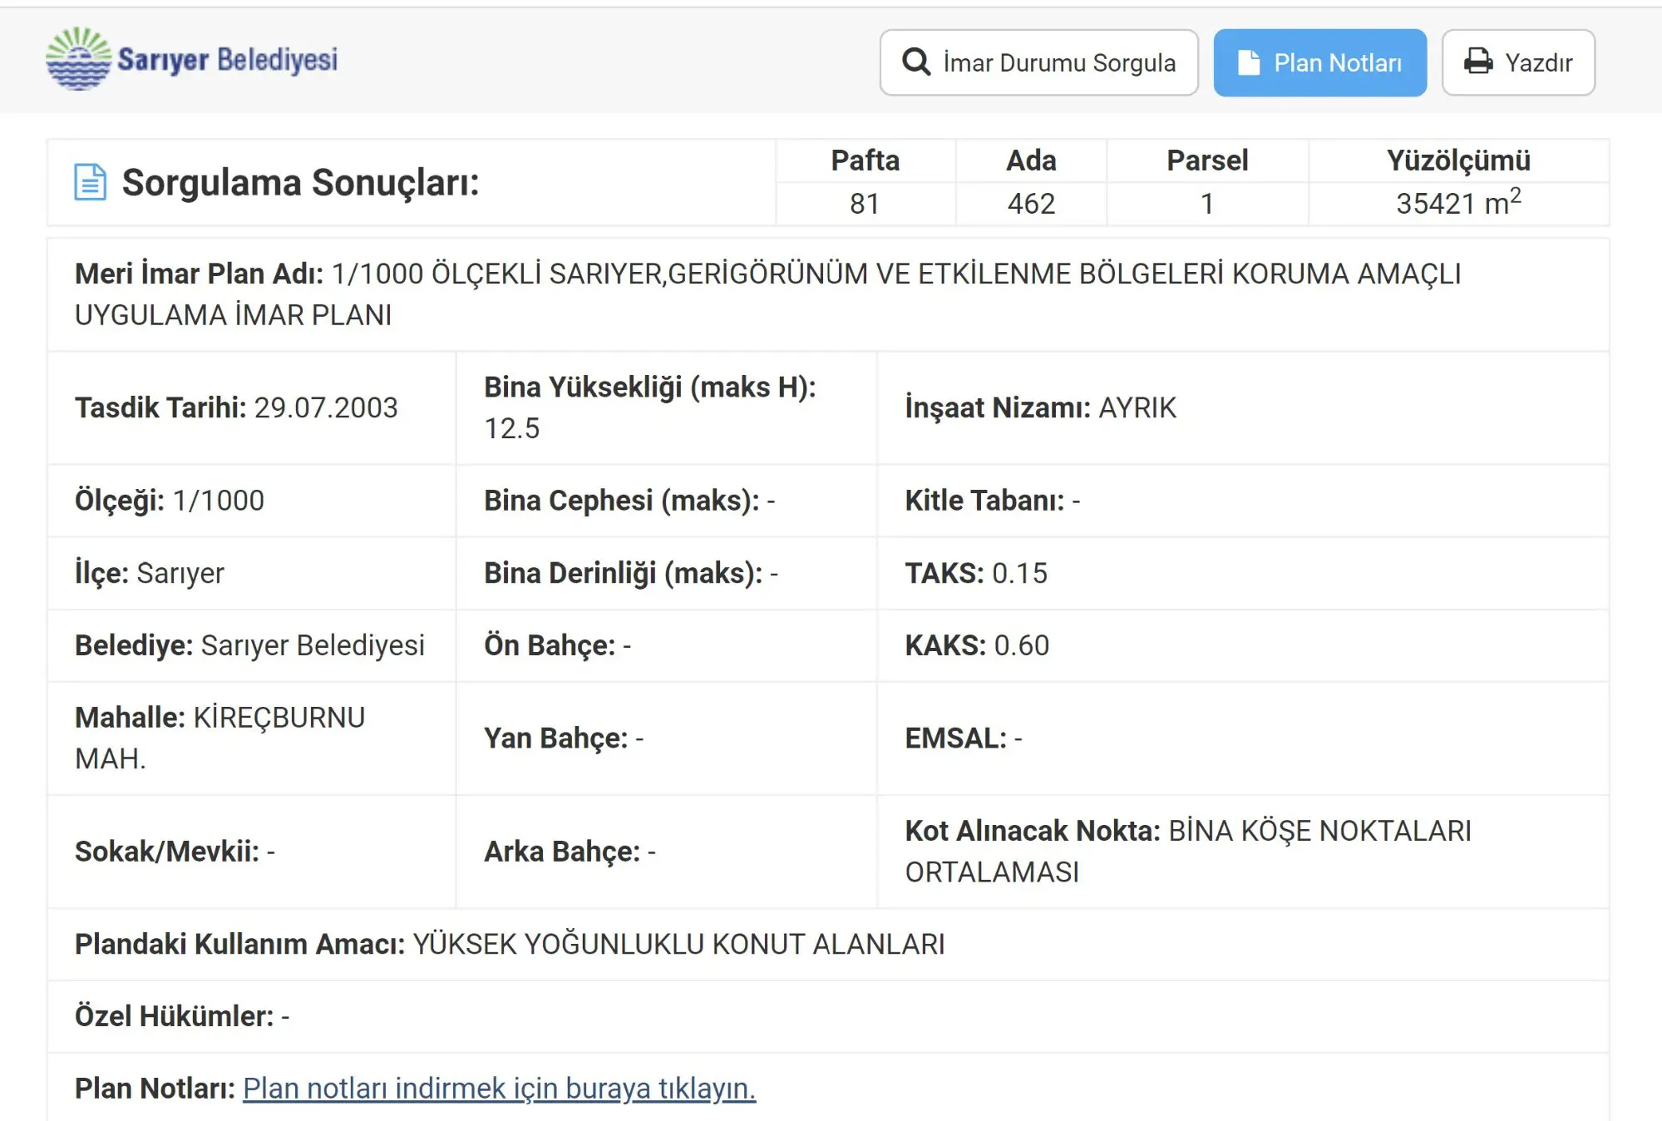Select Belediye Sarıyer Belediyesi cell
The width and height of the screenshot is (1662, 1121).
click(x=251, y=645)
